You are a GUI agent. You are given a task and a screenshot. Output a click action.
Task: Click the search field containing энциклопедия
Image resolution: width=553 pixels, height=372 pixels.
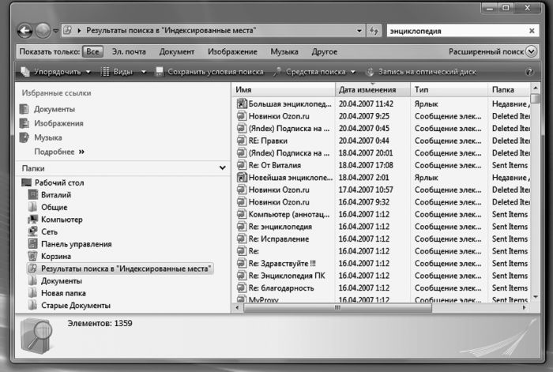[454, 31]
